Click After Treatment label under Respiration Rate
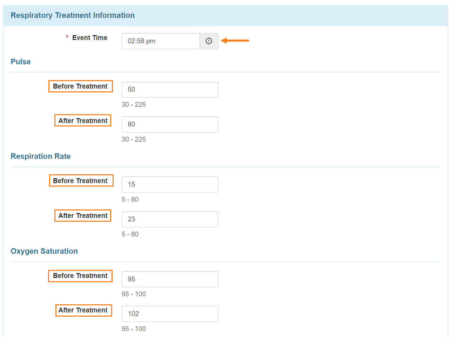This screenshot has height=337, width=451. tap(83, 216)
